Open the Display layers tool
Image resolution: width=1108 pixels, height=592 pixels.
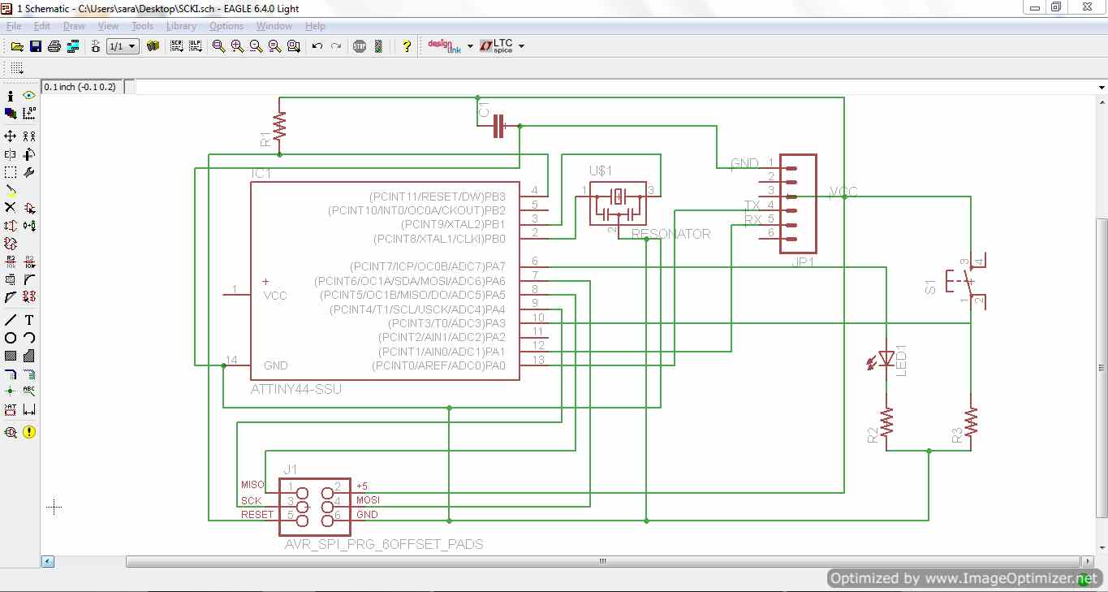(11, 114)
